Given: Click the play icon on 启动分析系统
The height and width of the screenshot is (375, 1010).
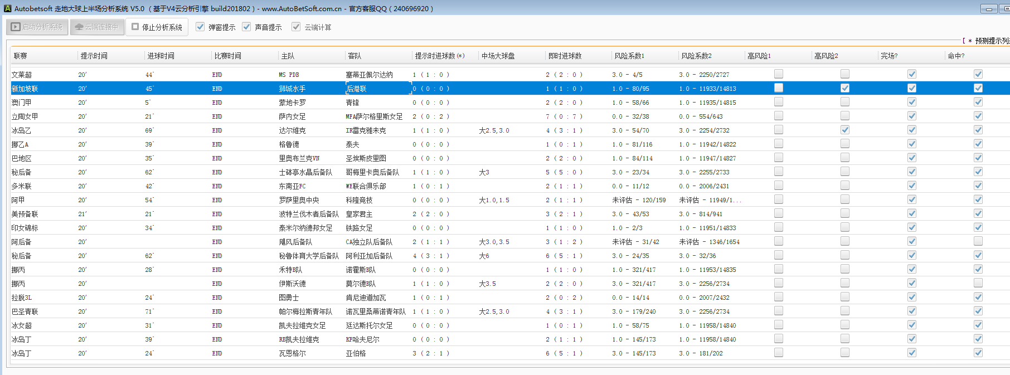Looking at the screenshot, I should tap(16, 27).
